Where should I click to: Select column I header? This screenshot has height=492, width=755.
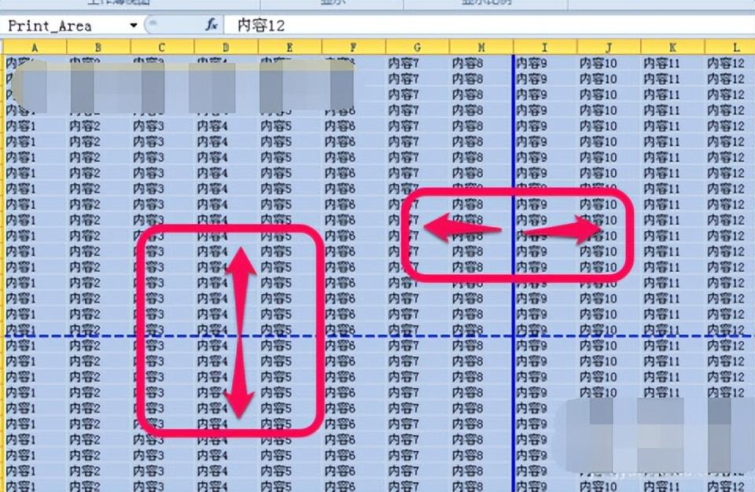(544, 47)
